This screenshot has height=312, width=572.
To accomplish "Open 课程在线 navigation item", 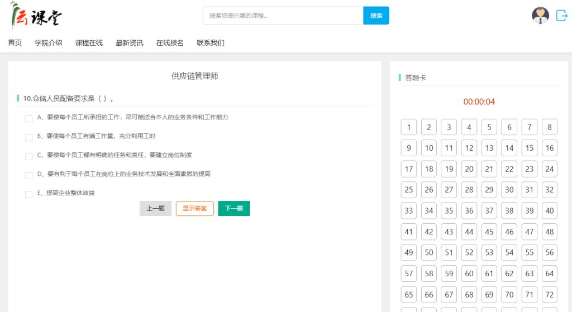I will click(89, 43).
